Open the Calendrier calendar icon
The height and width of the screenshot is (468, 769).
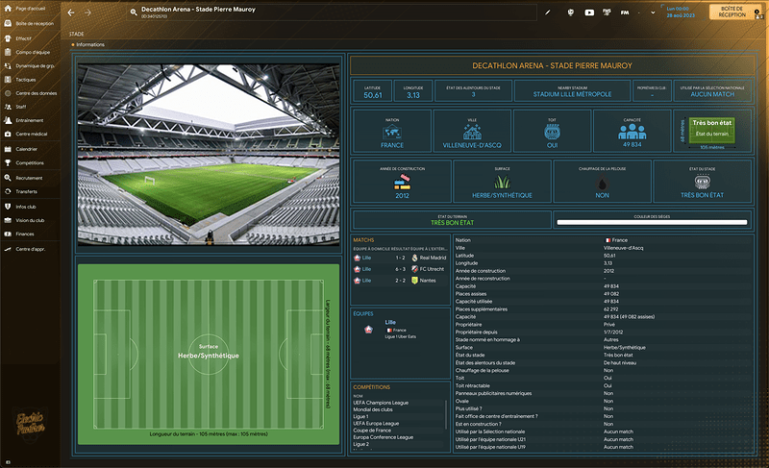click(x=8, y=149)
